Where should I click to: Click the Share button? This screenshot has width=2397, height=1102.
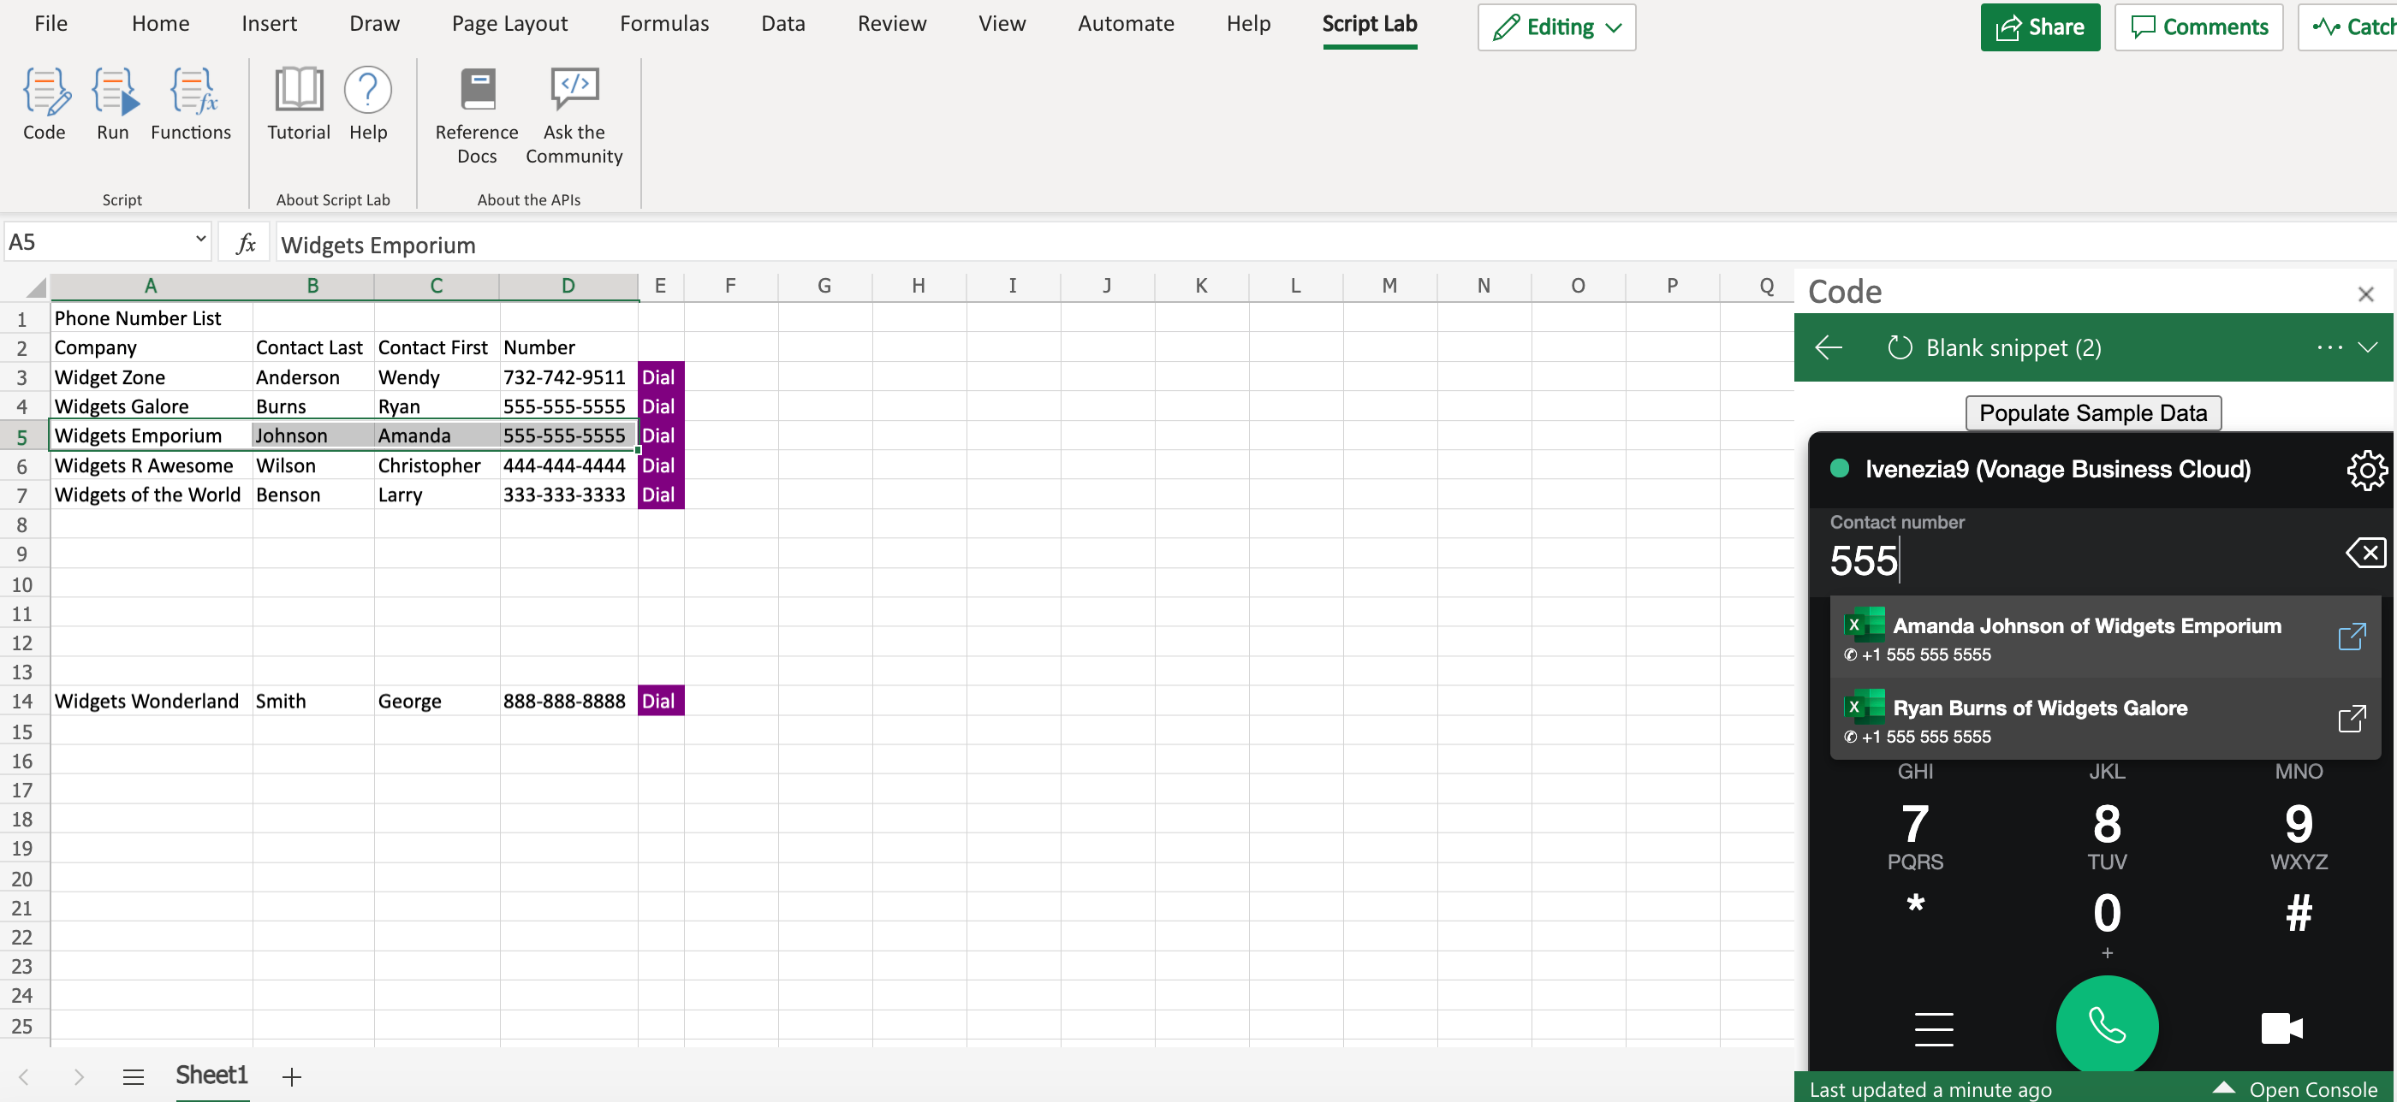point(2040,27)
